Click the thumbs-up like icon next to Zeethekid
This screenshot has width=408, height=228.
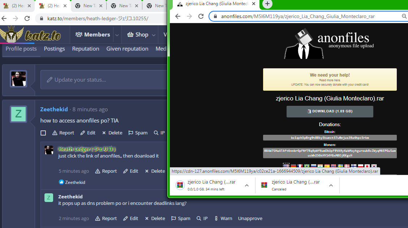coord(61,182)
